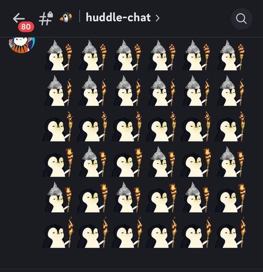Click first penguin emoji in bottom row
This screenshot has height=272, width=263.
coord(58,233)
